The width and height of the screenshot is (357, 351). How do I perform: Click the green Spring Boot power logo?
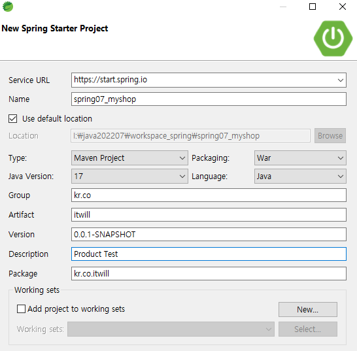point(333,39)
